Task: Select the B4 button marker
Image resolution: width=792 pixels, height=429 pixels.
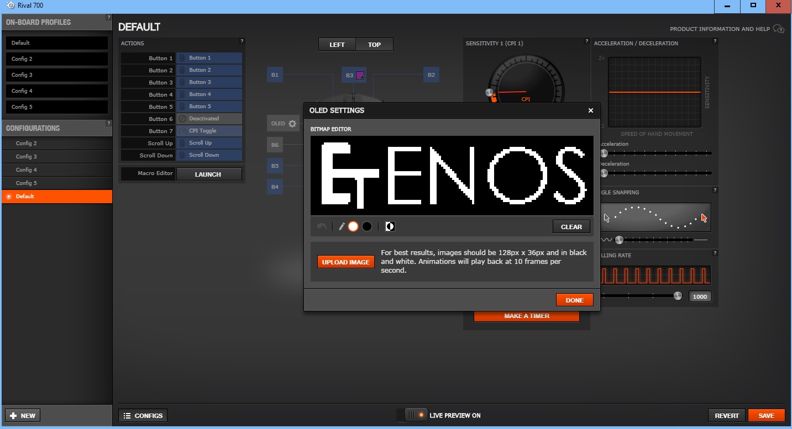Action: 275,187
